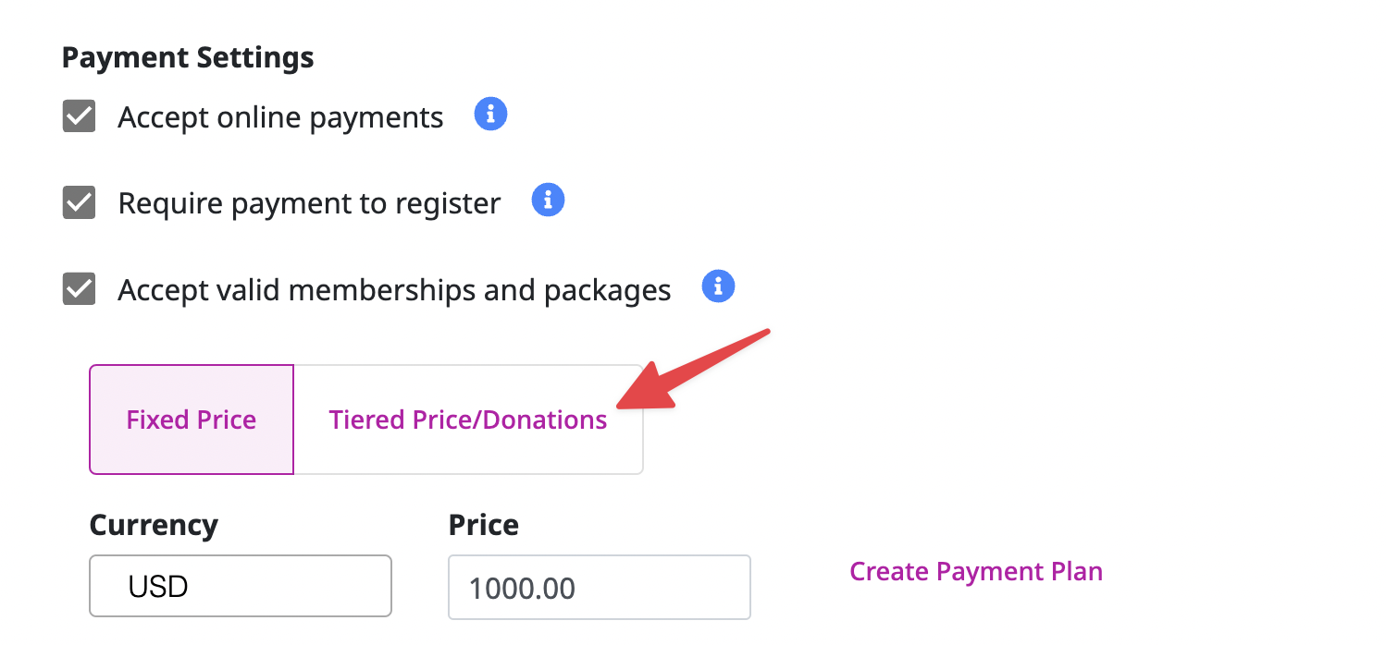Click the highlighted Fixed Price pricing option
The image size is (1386, 645).
tap(191, 420)
